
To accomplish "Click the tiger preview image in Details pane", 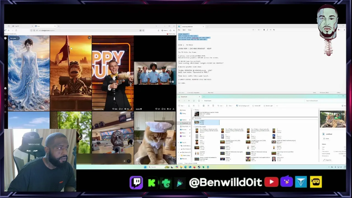I will click(x=333, y=119).
